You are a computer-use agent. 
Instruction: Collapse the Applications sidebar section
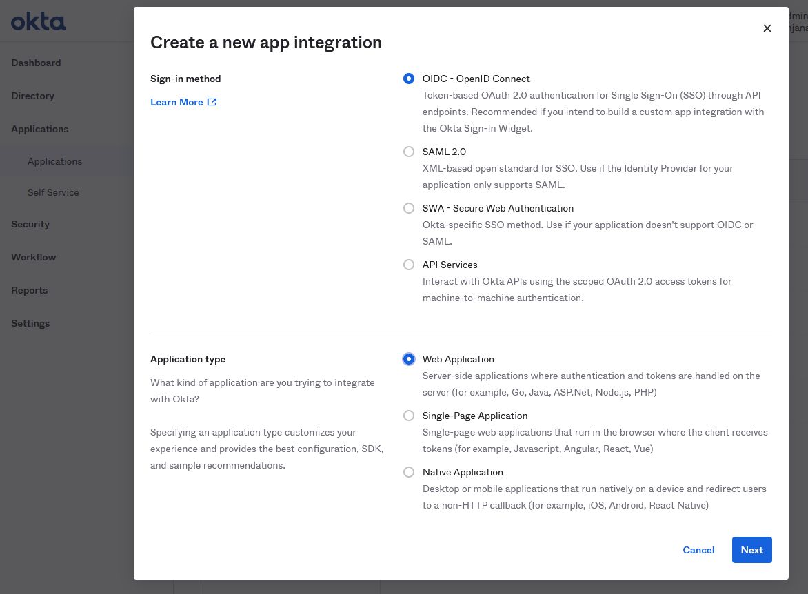point(40,129)
